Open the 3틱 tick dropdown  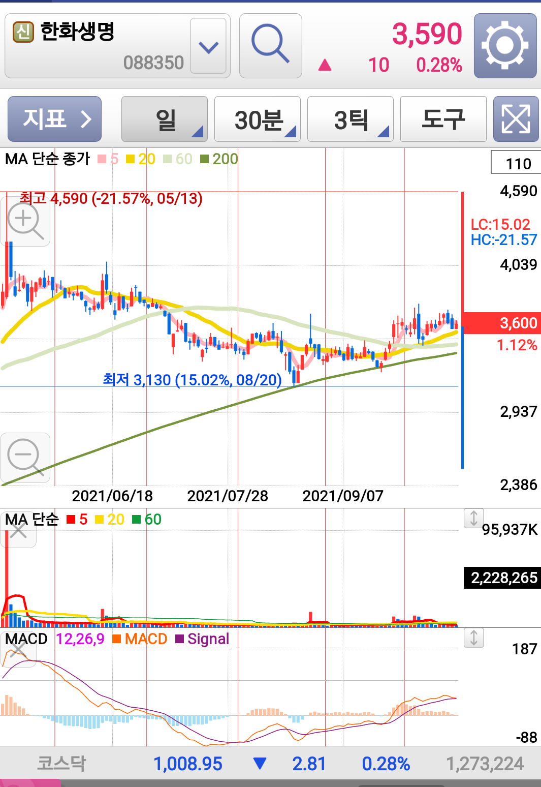(x=351, y=119)
